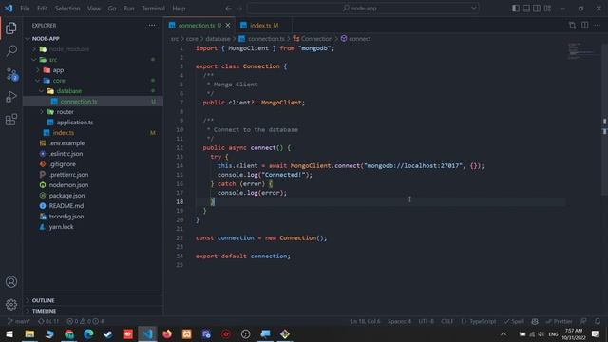
Task: Expand the TIMELINE section
Action: tap(93, 311)
